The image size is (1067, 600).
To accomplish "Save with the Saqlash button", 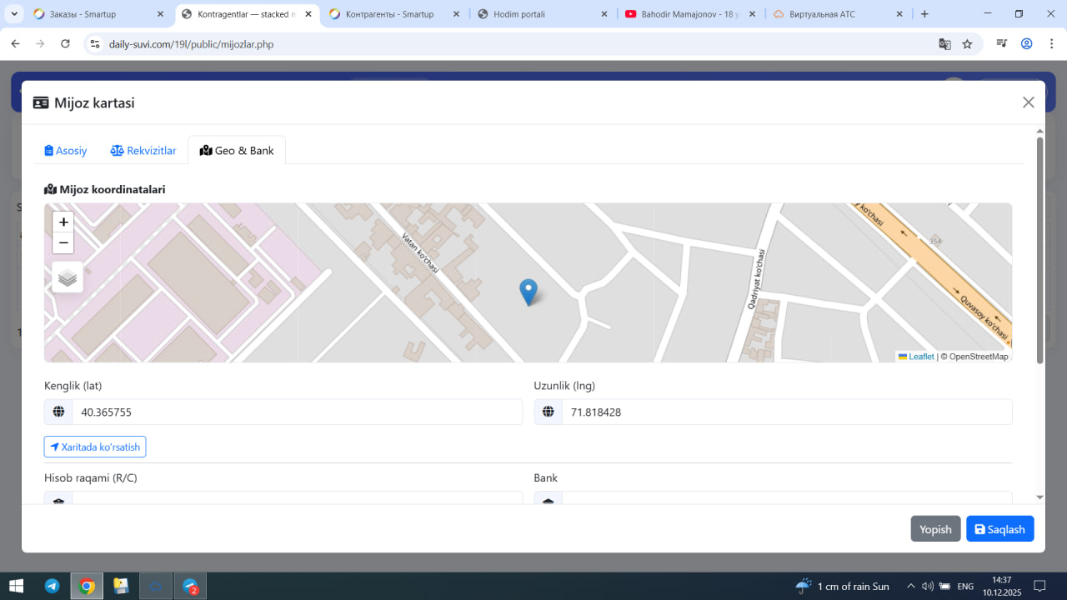I will click(999, 529).
